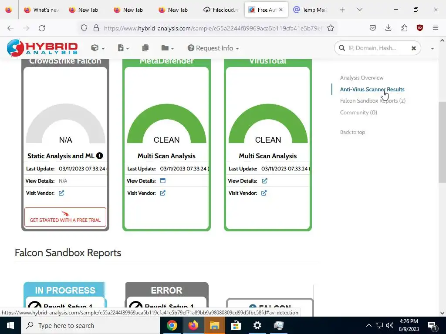446x334 pixels.
Task: Switch to the What's new tab
Action: click(x=41, y=10)
